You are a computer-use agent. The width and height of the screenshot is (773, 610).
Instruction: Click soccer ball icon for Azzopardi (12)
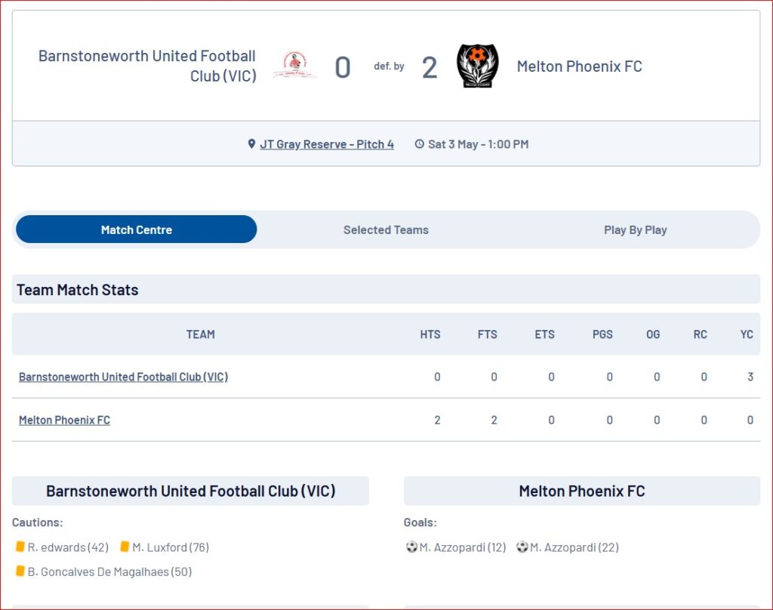click(411, 547)
